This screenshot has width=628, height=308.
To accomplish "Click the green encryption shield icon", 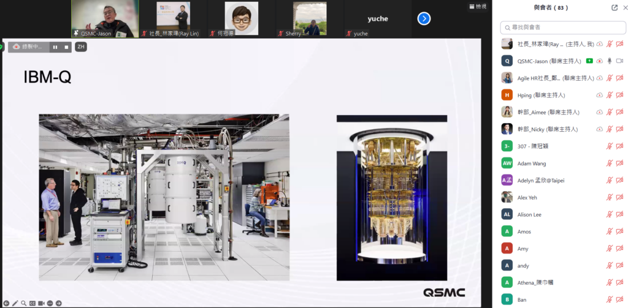I will click(x=2, y=47).
